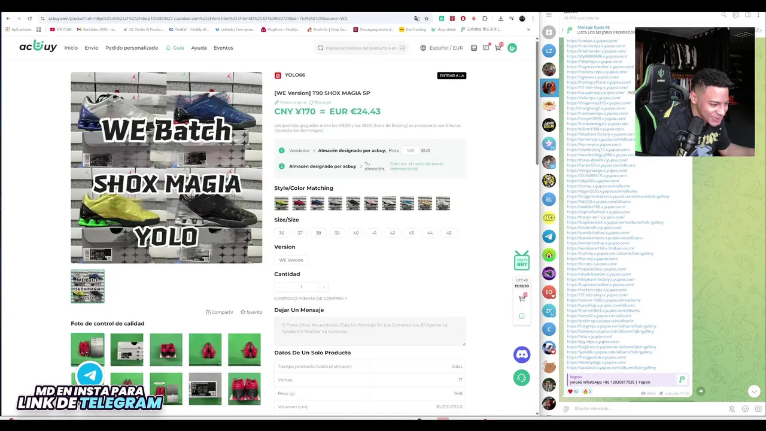Open the acbuy user avatar menu
This screenshot has height=431, width=766.
tap(512, 48)
